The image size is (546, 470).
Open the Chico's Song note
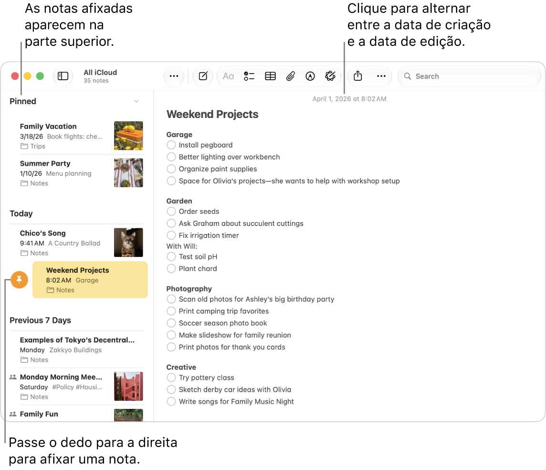point(77,243)
